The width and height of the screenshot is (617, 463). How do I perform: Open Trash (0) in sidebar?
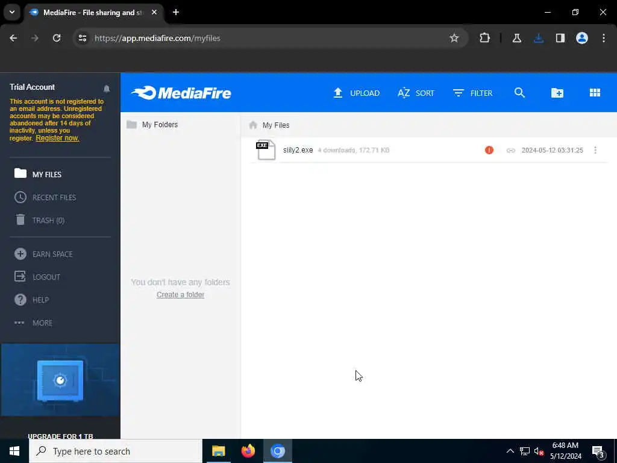click(x=39, y=220)
